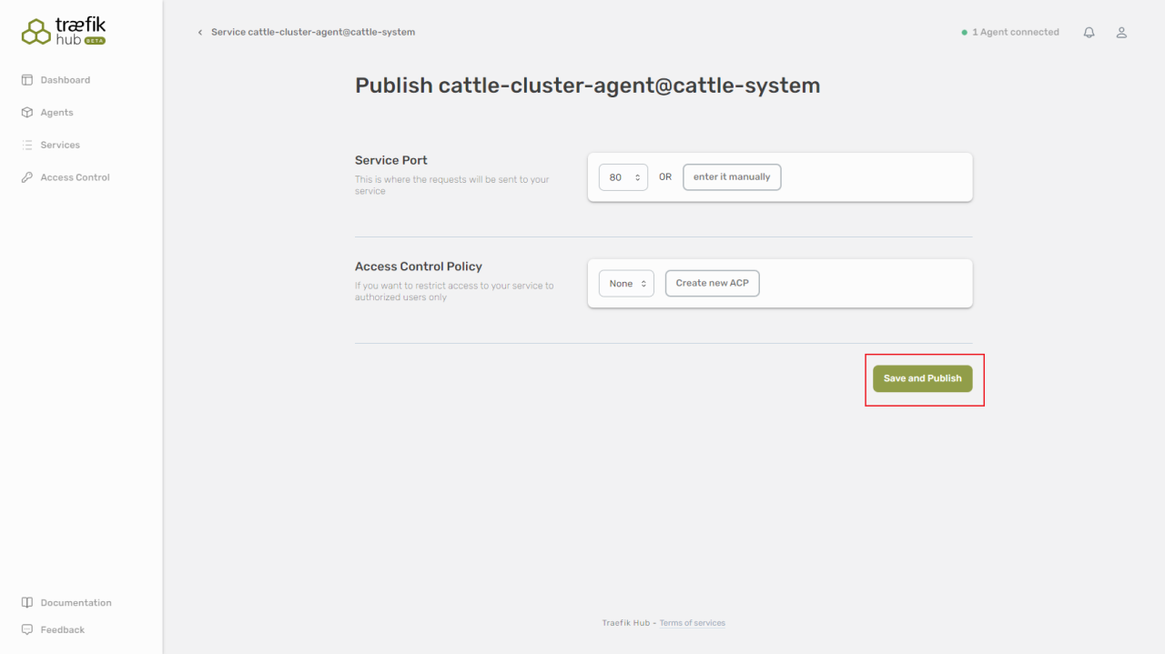Go back using the chevron arrow

(x=200, y=33)
